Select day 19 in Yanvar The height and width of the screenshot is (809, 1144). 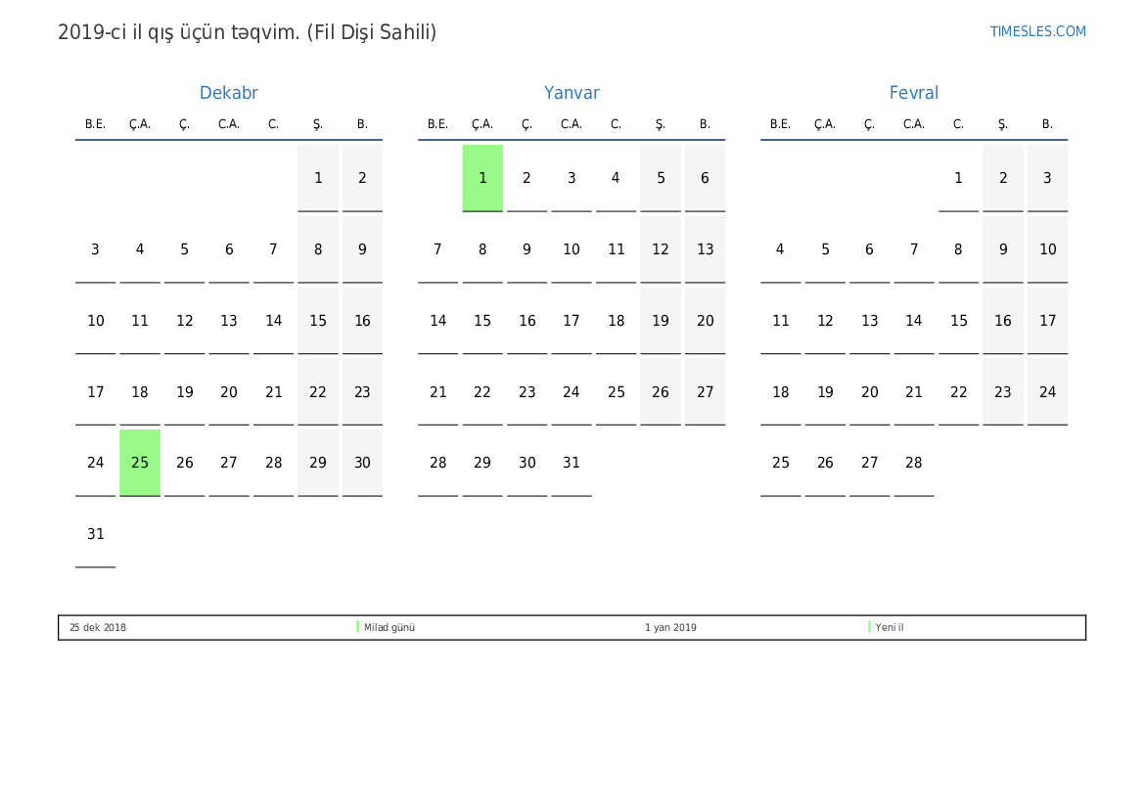(661, 321)
